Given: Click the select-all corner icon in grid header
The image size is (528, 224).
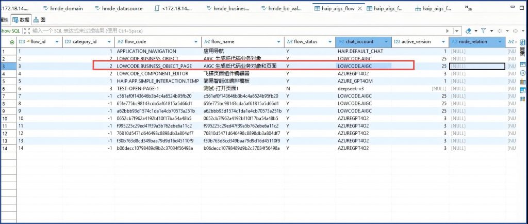Looking at the screenshot, I should tap(12, 41).
